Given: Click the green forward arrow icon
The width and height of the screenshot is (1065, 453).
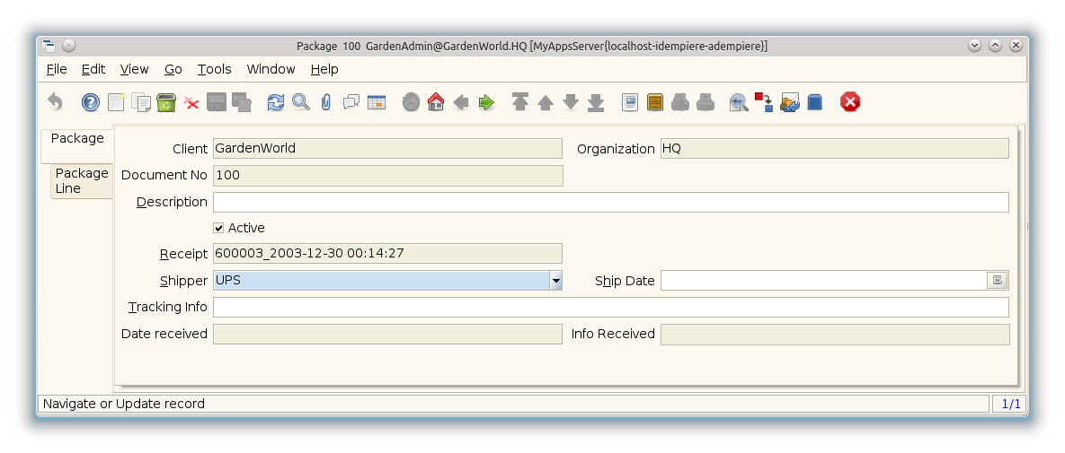Looking at the screenshot, I should pos(486,102).
